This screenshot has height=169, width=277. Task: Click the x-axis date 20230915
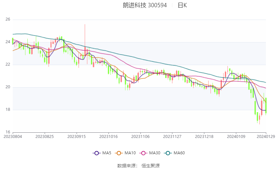pos(77,137)
